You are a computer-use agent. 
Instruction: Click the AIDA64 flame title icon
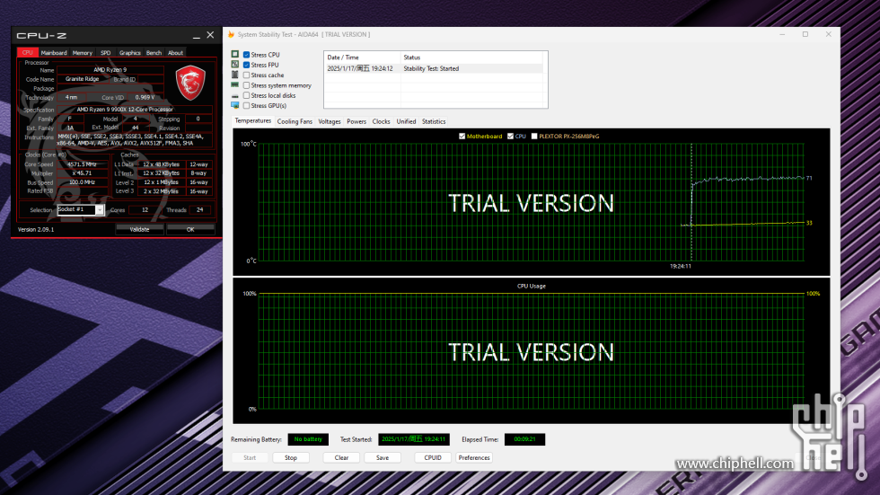click(x=231, y=34)
